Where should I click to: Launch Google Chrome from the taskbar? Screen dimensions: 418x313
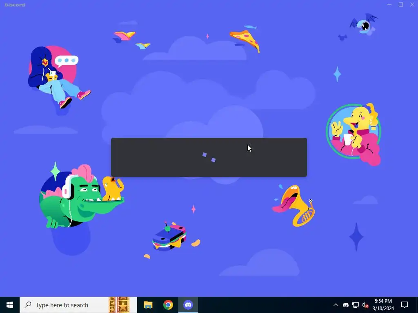pos(168,305)
